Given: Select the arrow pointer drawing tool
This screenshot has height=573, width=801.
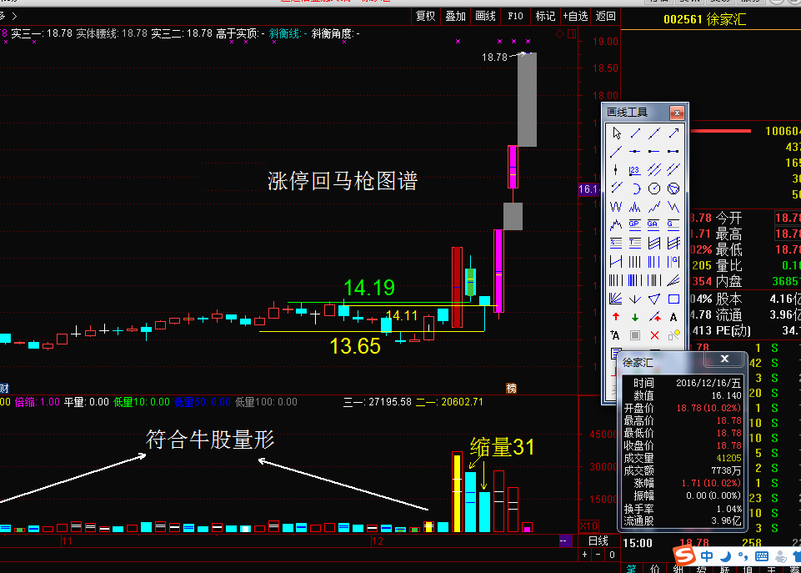Looking at the screenshot, I should tap(617, 133).
